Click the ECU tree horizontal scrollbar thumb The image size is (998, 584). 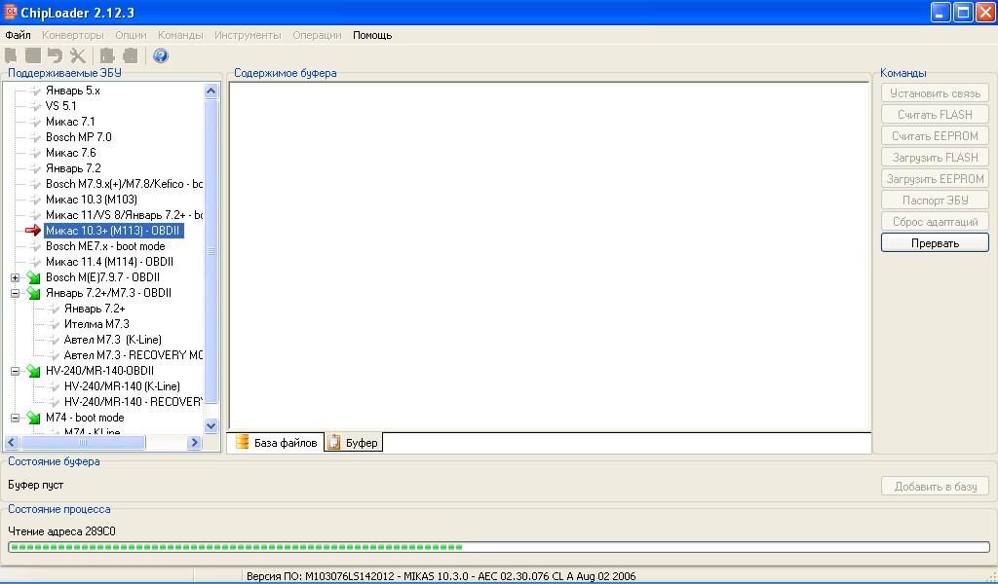click(x=83, y=442)
